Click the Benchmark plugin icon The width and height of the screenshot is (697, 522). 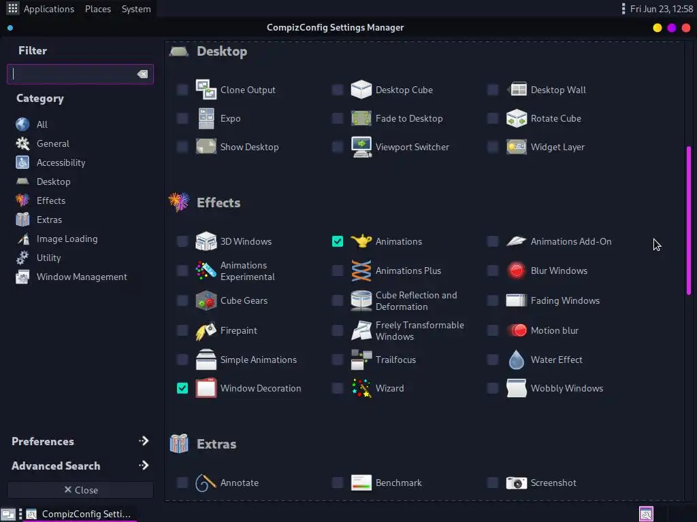pyautogui.click(x=361, y=483)
